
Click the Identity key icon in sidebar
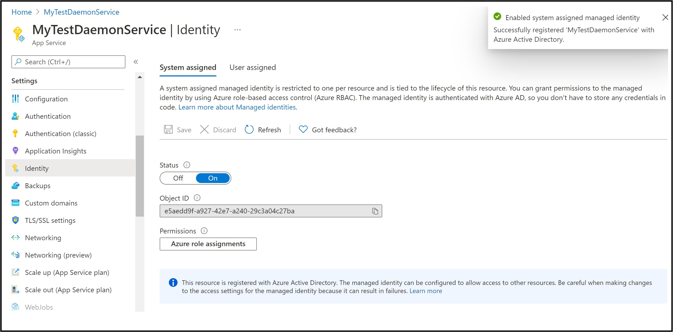pyautogui.click(x=15, y=168)
